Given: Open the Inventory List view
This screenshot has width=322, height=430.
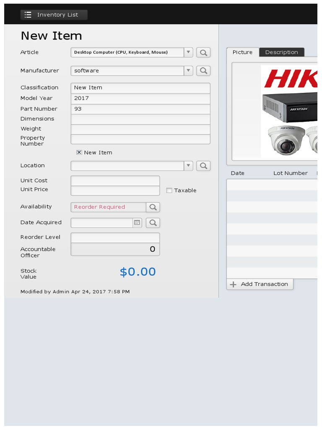Looking at the screenshot, I should 54,15.
